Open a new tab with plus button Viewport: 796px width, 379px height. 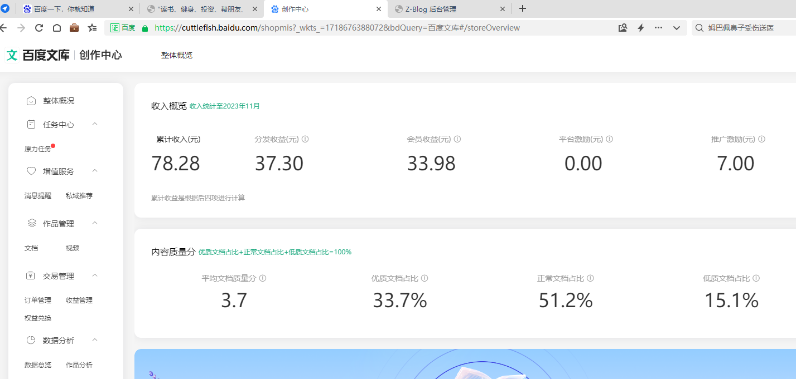523,8
